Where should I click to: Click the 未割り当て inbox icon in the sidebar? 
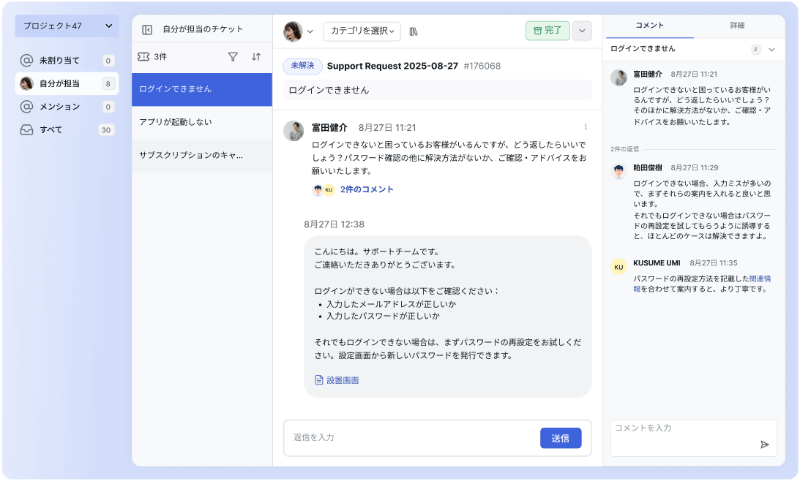click(x=27, y=60)
